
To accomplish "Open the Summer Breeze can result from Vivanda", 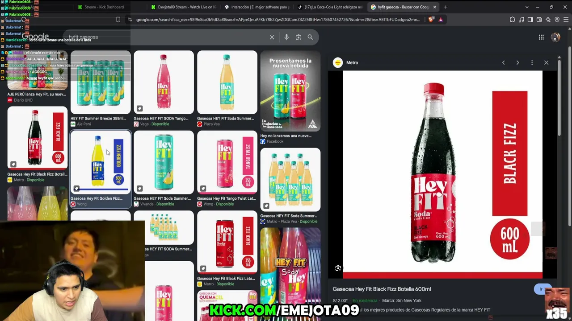I will 164,162.
